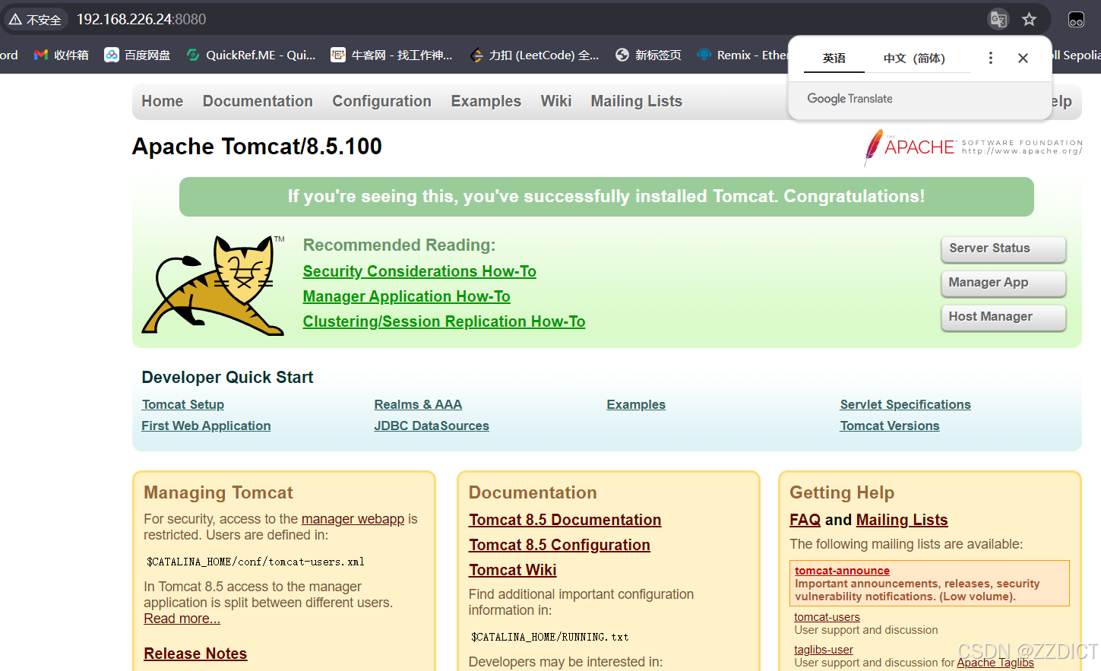The height and width of the screenshot is (671, 1101).
Task: Click the Host Manager button
Action: 1003,317
